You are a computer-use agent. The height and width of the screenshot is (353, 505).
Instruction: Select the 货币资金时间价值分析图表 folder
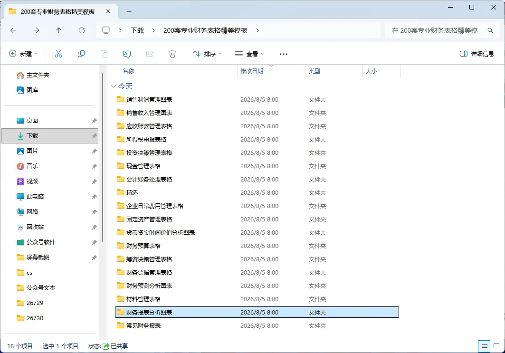coord(257,232)
